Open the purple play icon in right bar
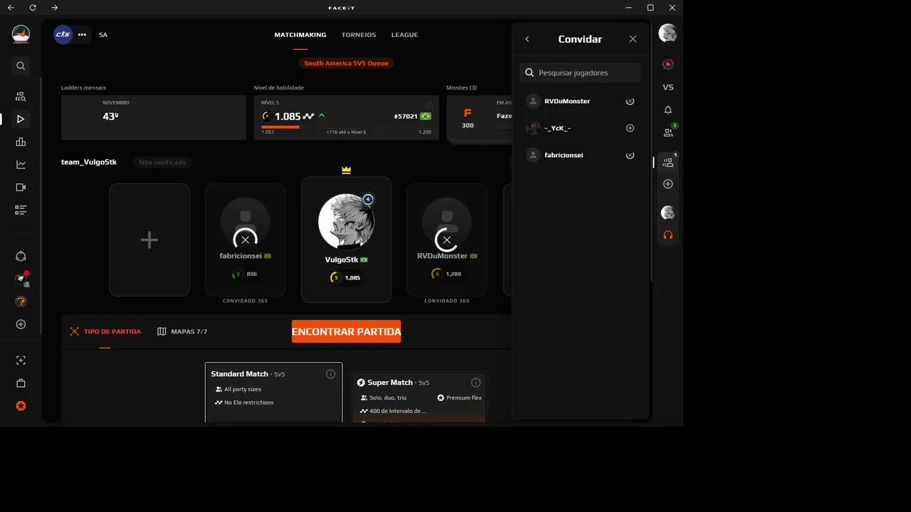Screen dimensions: 911x512 (668, 64)
